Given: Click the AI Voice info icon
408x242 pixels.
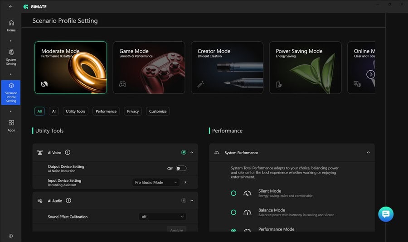Looking at the screenshot, I should (x=68, y=153).
